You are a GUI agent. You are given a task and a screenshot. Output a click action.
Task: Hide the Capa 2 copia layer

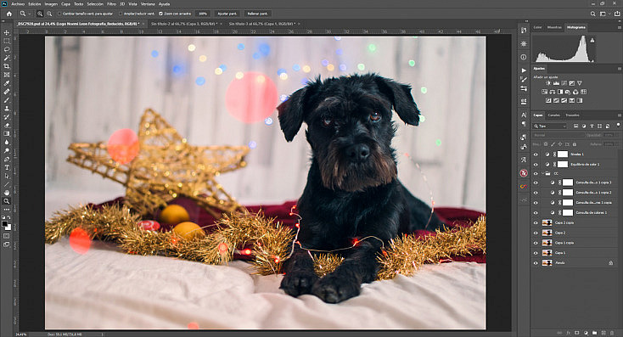click(x=536, y=223)
